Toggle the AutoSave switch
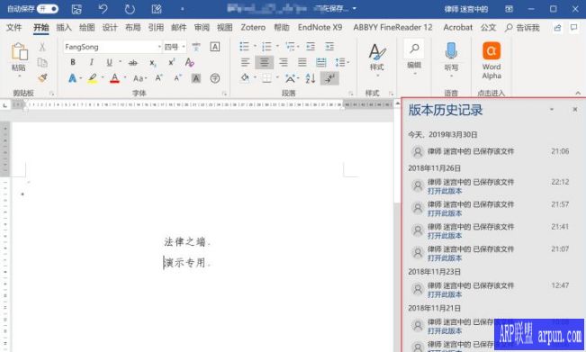 click(48, 9)
